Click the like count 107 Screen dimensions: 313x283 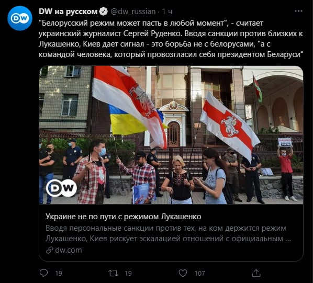click(200, 273)
